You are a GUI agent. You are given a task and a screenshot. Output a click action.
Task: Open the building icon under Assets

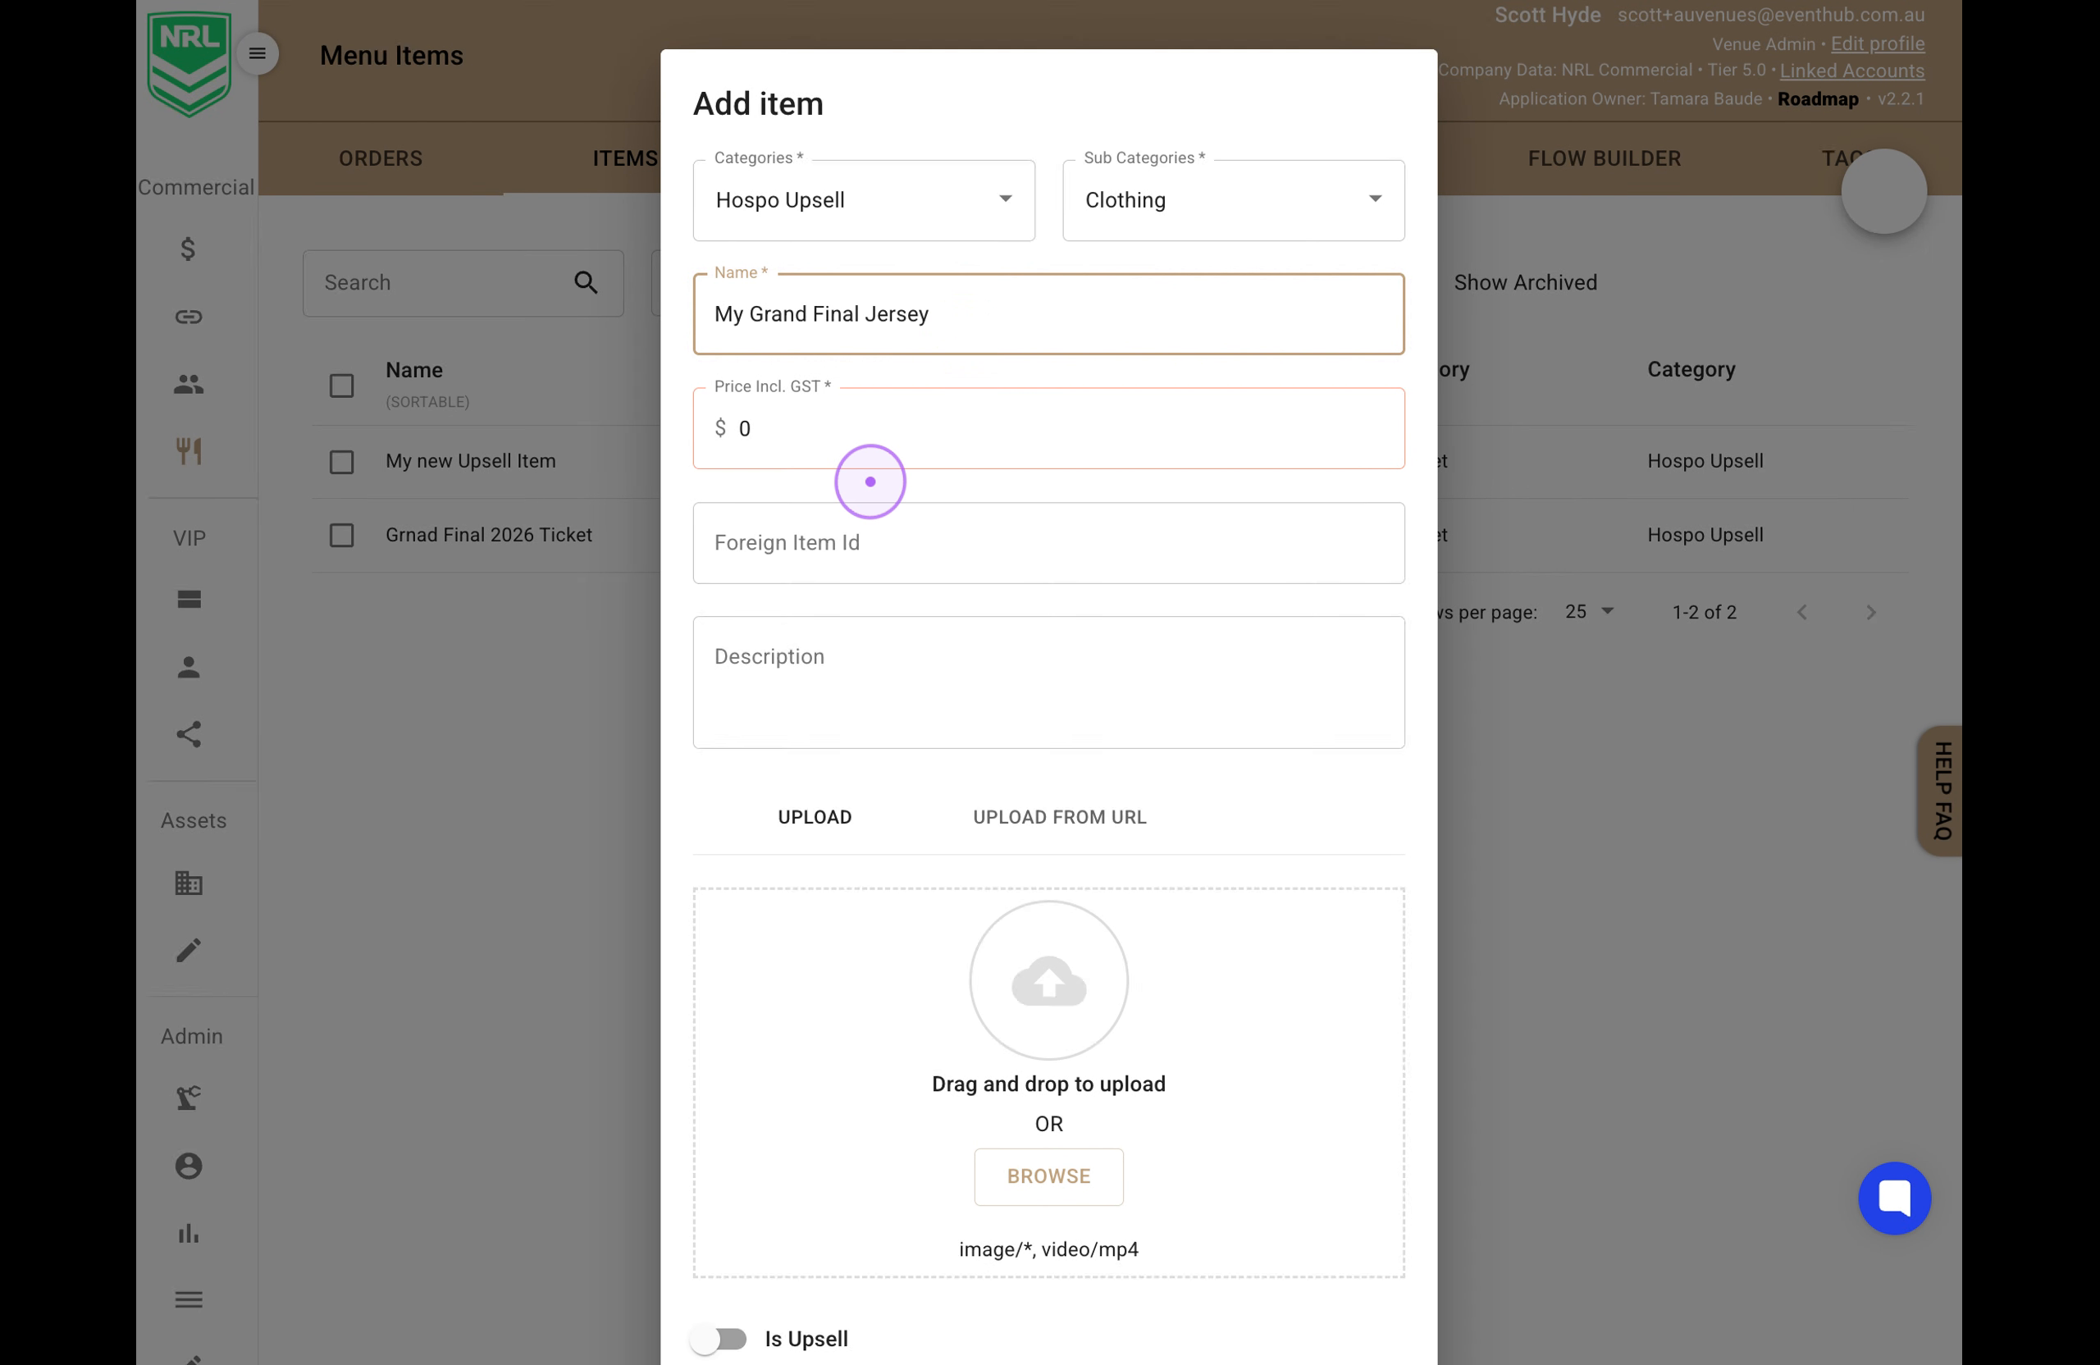pos(188,883)
